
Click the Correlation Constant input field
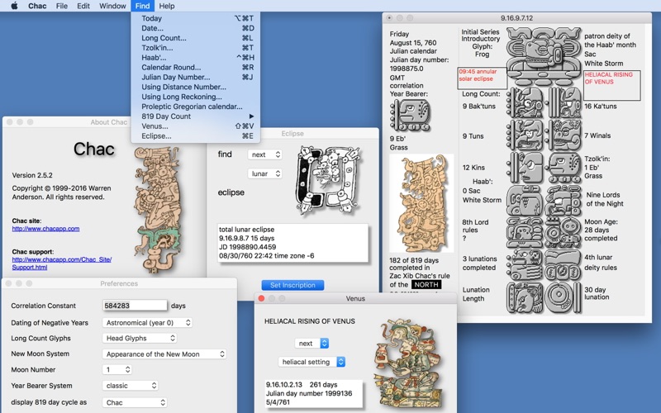(x=135, y=306)
